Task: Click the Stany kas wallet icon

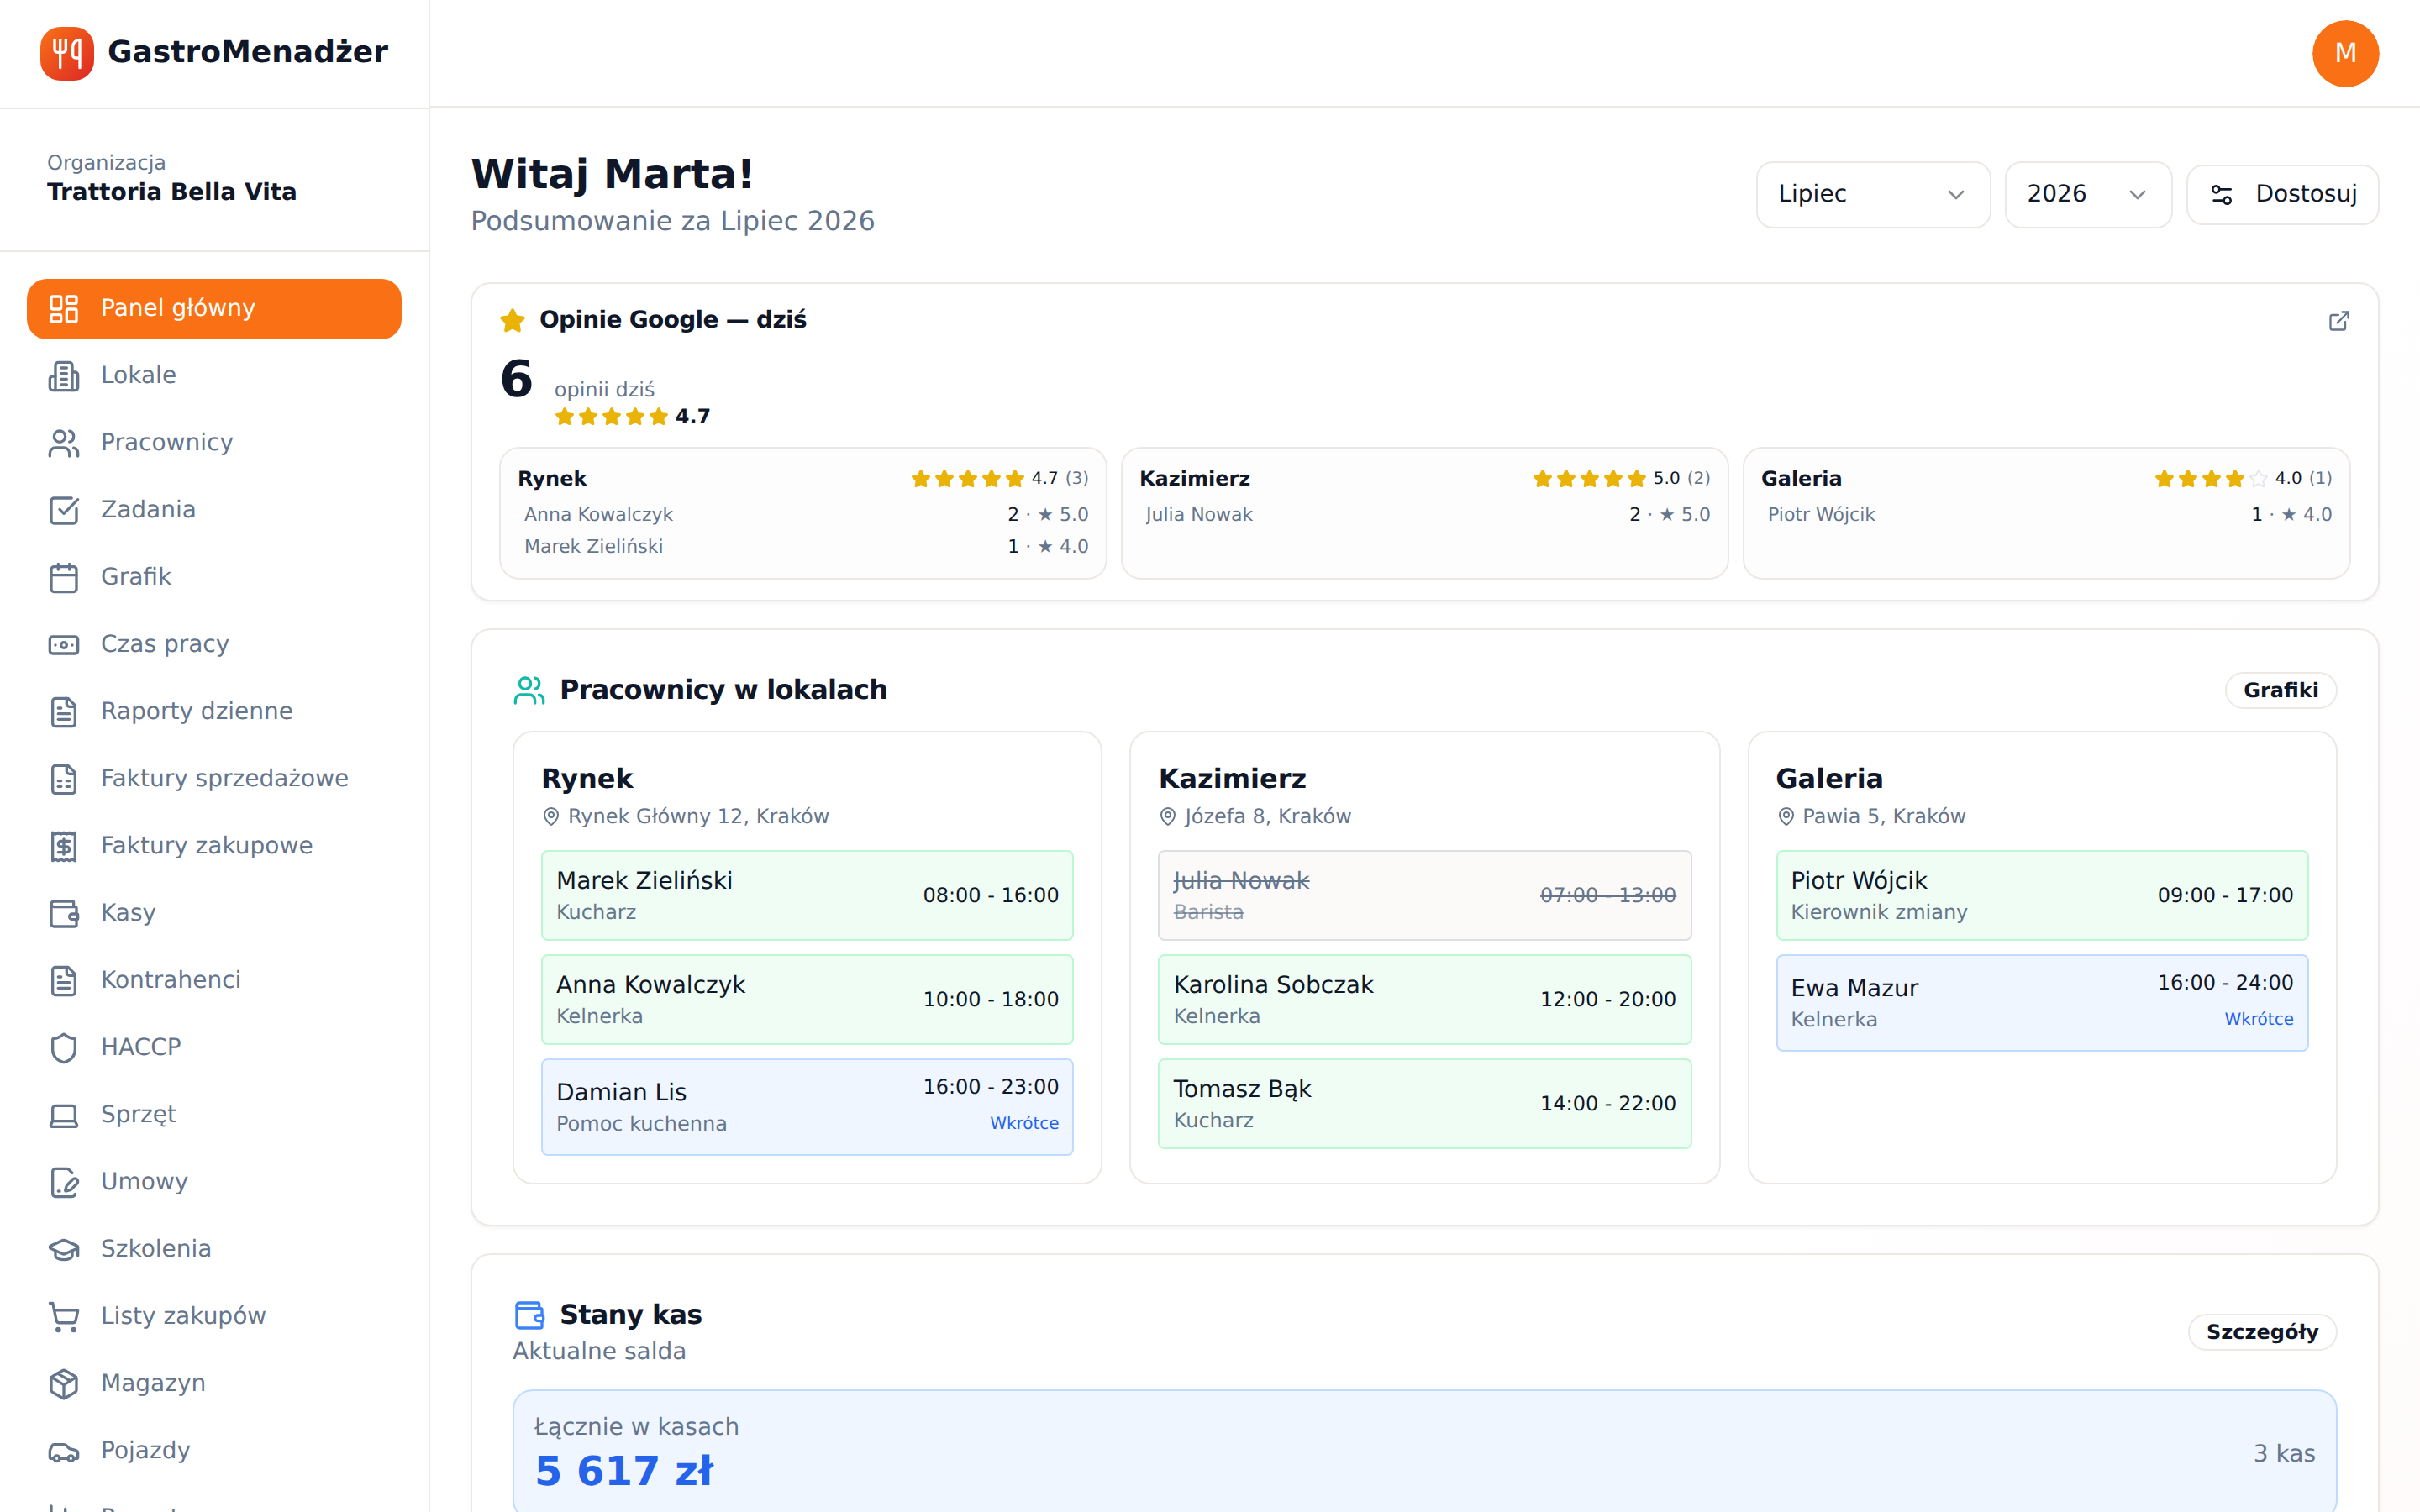Action: click(x=529, y=1315)
